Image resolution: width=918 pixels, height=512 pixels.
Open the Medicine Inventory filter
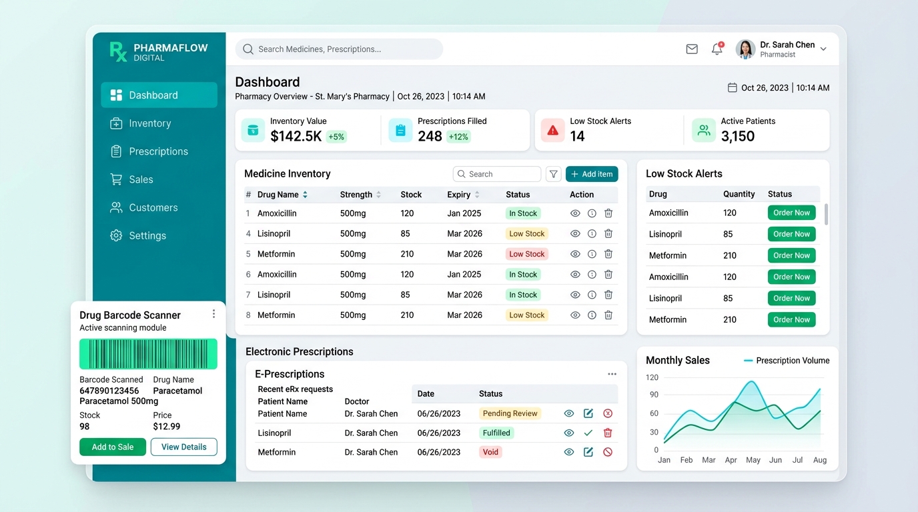[553, 174]
